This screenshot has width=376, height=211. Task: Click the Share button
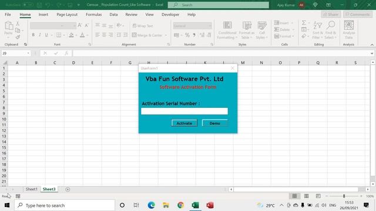click(331, 15)
